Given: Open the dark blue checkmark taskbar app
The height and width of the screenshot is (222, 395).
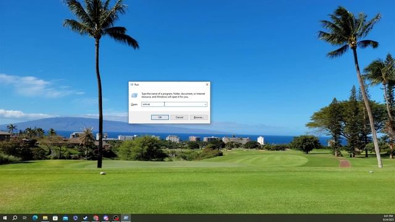Looking at the screenshot, I should (85, 218).
